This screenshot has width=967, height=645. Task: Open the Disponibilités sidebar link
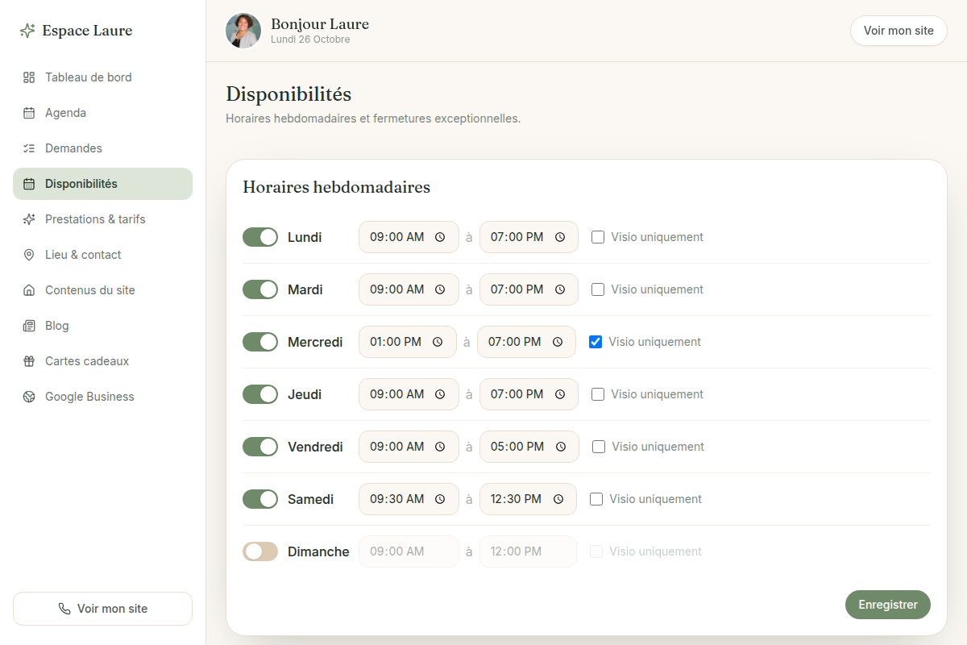[x=102, y=184]
